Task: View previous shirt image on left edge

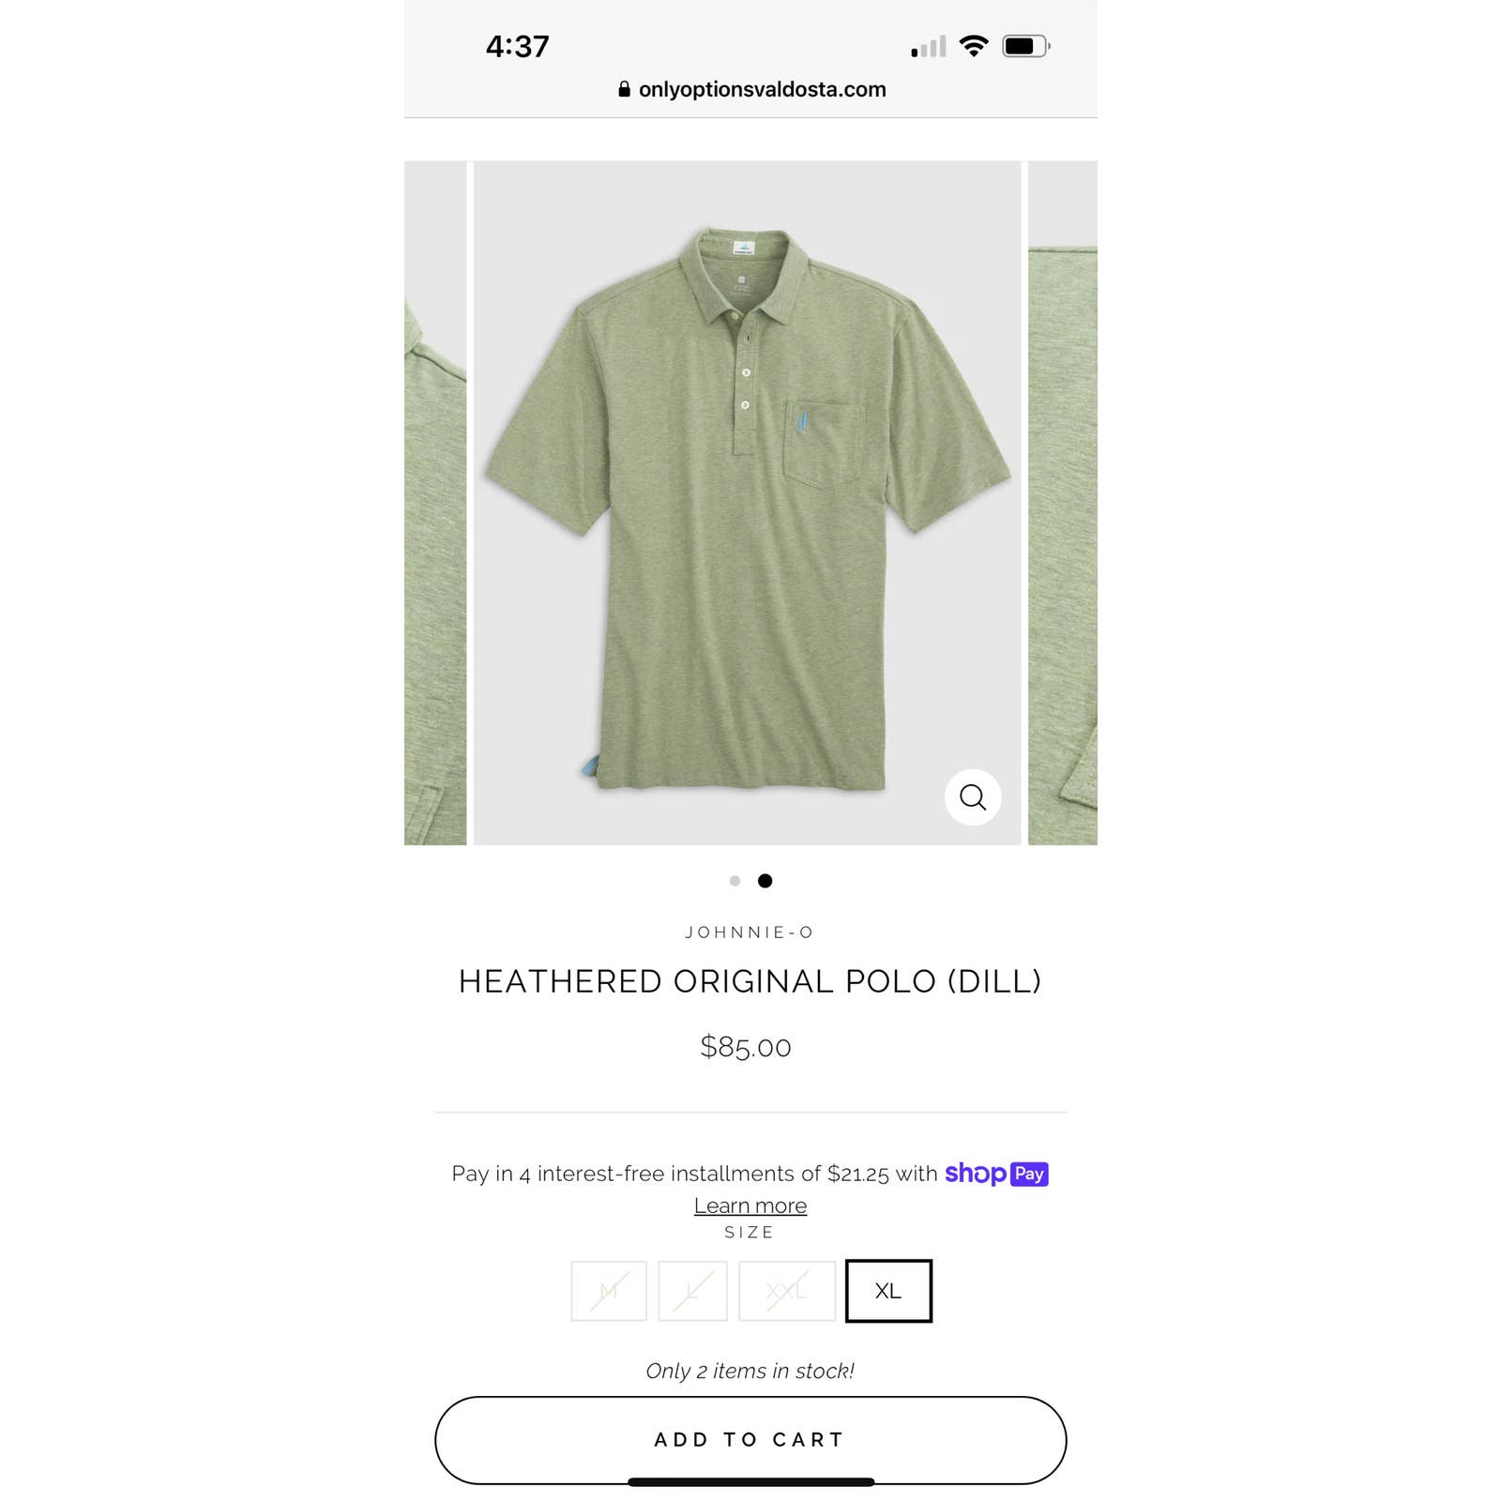Action: (x=435, y=503)
